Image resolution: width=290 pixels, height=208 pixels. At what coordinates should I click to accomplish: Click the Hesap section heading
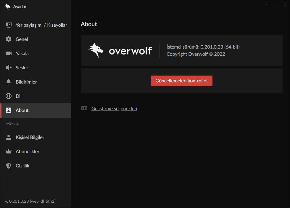[x=13, y=123]
